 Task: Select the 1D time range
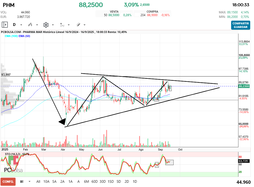tap(135, 181)
